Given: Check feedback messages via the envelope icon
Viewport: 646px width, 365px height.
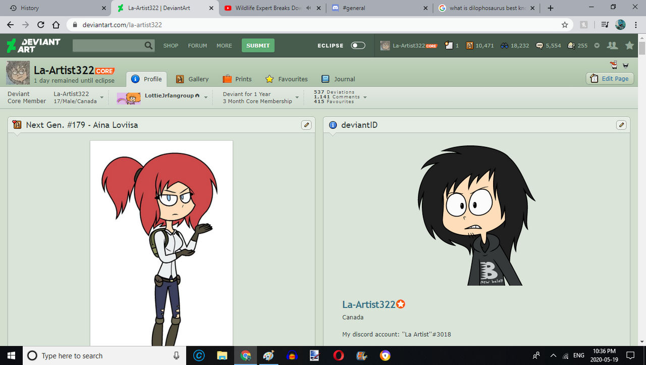Looking at the screenshot, I should tap(570, 45).
